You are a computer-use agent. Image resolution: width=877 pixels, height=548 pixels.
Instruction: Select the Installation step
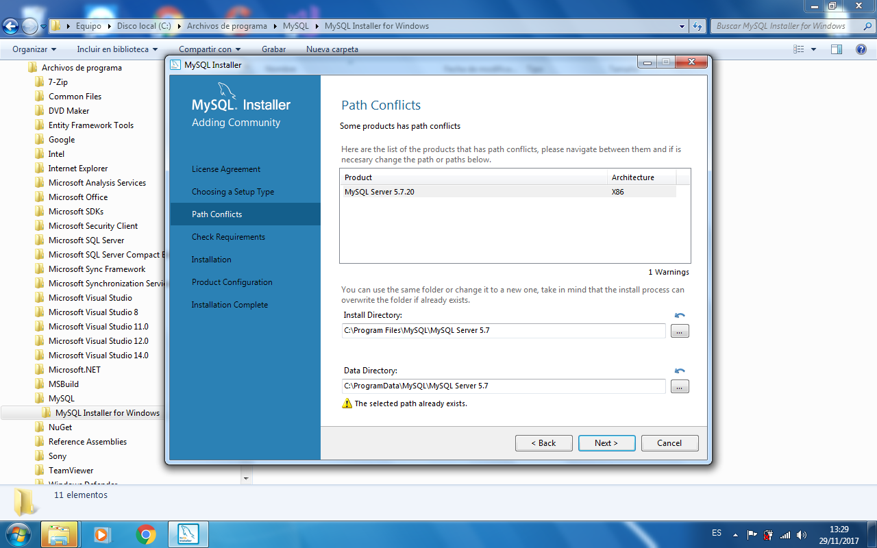click(x=212, y=260)
